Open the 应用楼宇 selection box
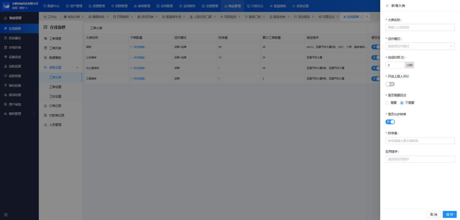Viewport: 460px width, 220px height. [420, 159]
